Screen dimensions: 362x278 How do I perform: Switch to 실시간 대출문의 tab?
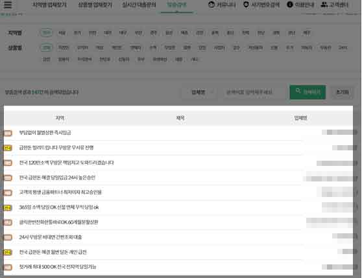tap(139, 5)
